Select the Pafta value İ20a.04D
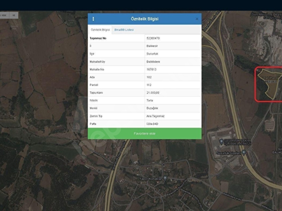Viewport: 282px width, 211px height. tap(152, 124)
